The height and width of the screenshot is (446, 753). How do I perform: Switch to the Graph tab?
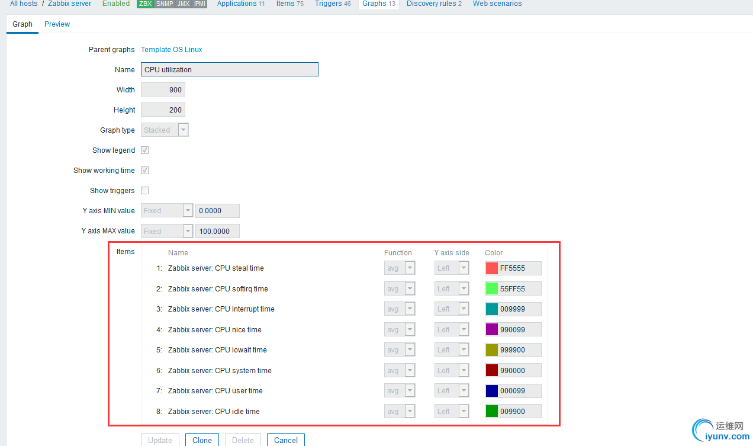tap(22, 24)
